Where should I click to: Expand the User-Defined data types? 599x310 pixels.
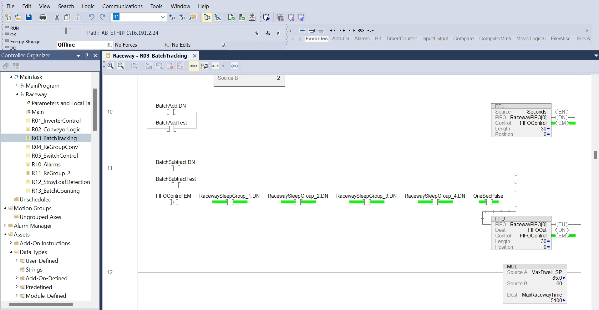[x=17, y=260]
